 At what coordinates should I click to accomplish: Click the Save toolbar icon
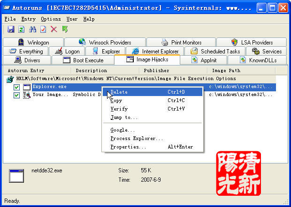tap(11, 29)
